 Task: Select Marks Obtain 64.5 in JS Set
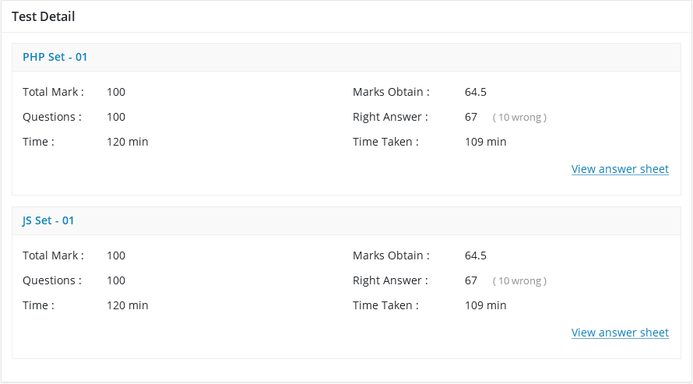[476, 255]
